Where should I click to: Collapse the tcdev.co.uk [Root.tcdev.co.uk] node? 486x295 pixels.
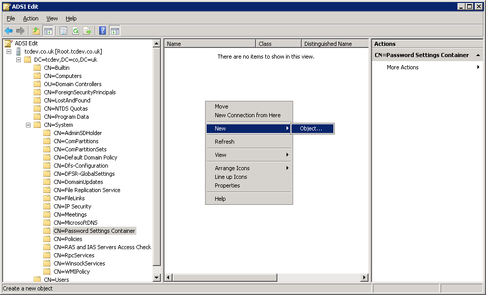tap(9, 51)
